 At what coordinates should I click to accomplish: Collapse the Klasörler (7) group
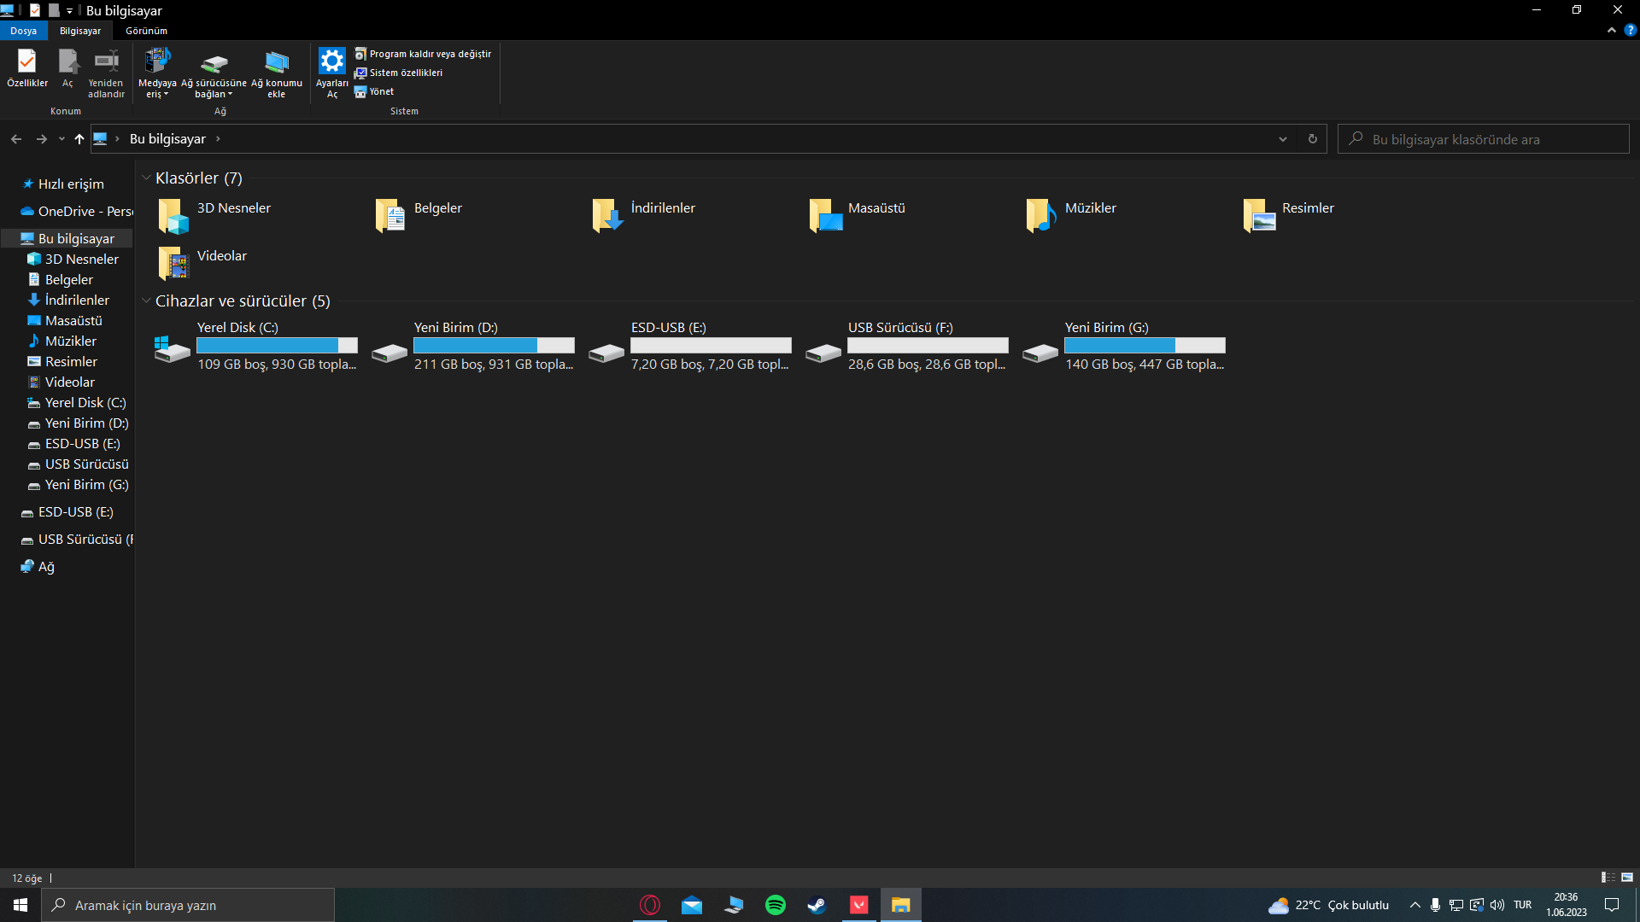146,178
